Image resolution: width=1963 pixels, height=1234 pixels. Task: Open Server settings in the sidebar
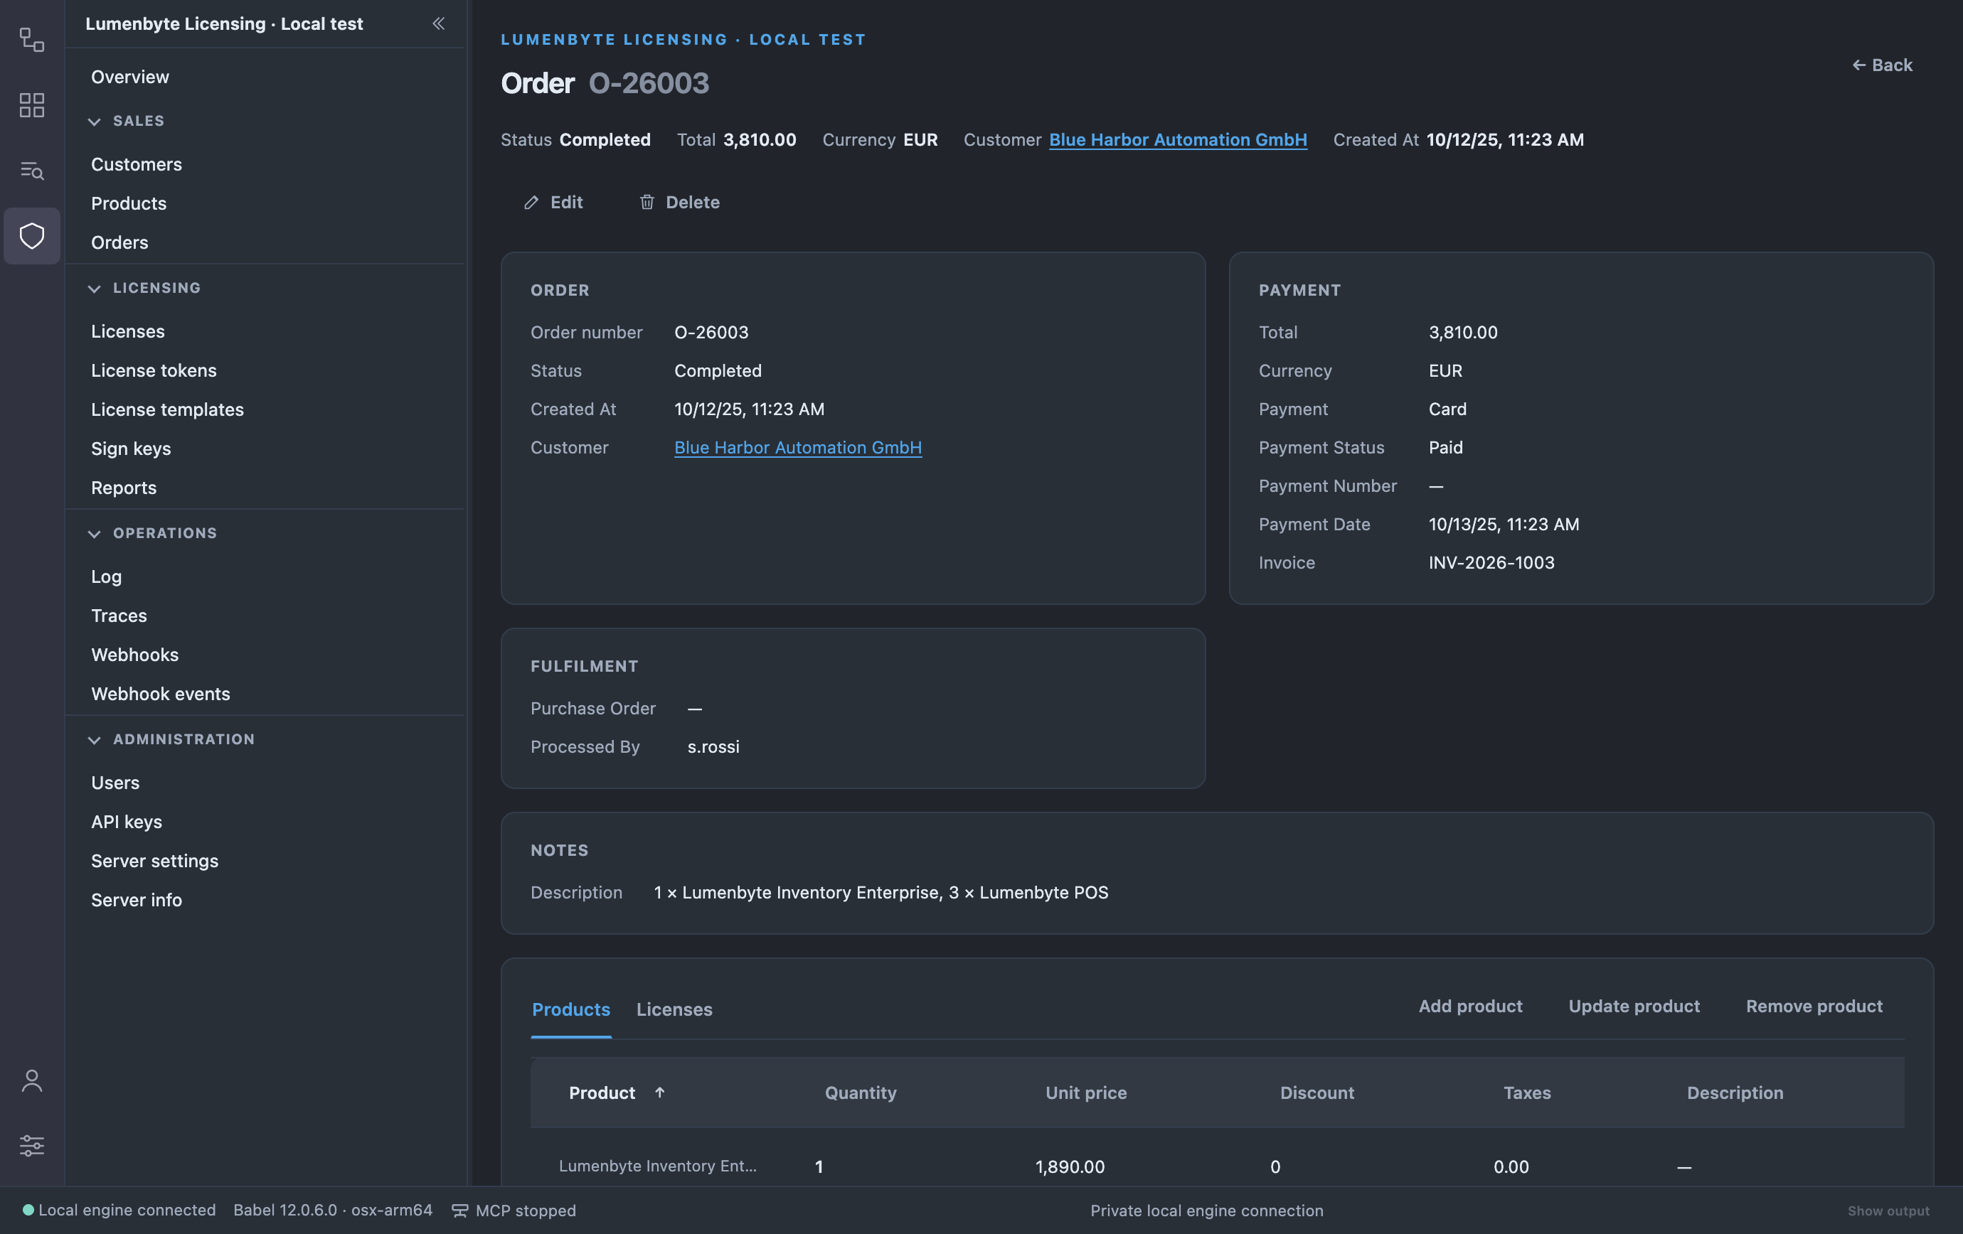(x=155, y=861)
